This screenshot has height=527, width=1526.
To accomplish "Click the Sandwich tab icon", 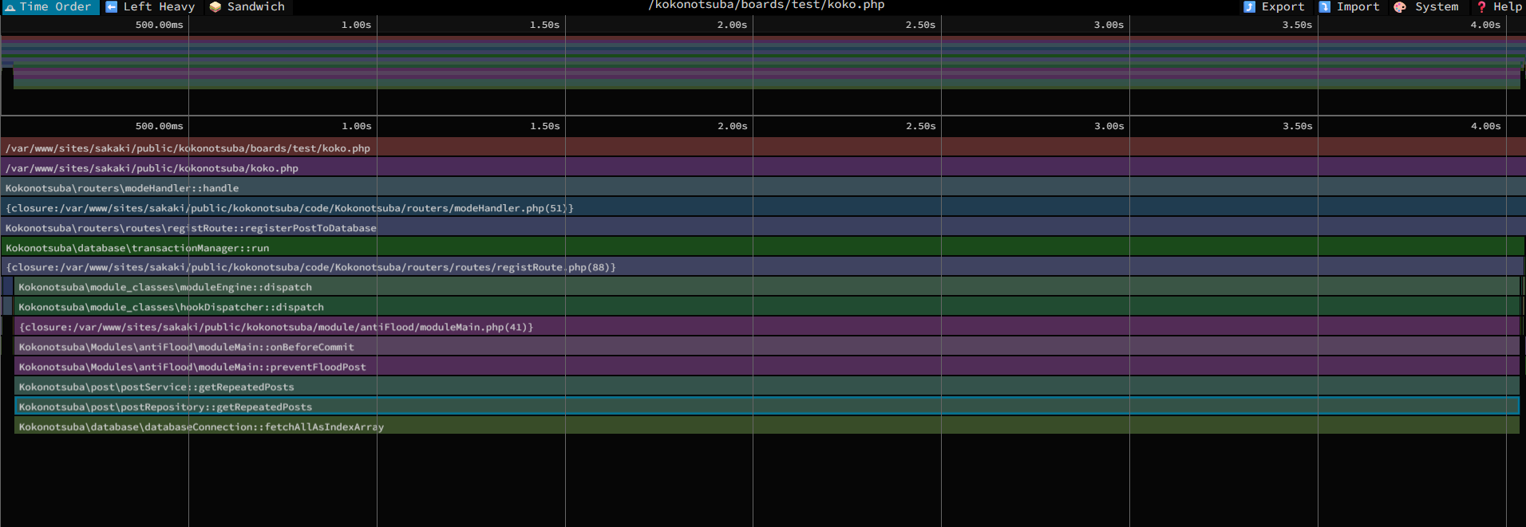I will (215, 7).
